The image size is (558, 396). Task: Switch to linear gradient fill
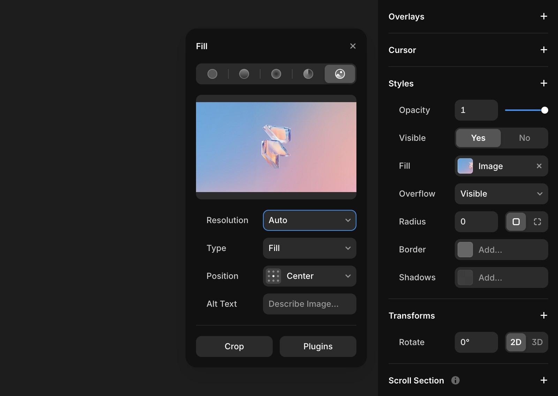244,74
